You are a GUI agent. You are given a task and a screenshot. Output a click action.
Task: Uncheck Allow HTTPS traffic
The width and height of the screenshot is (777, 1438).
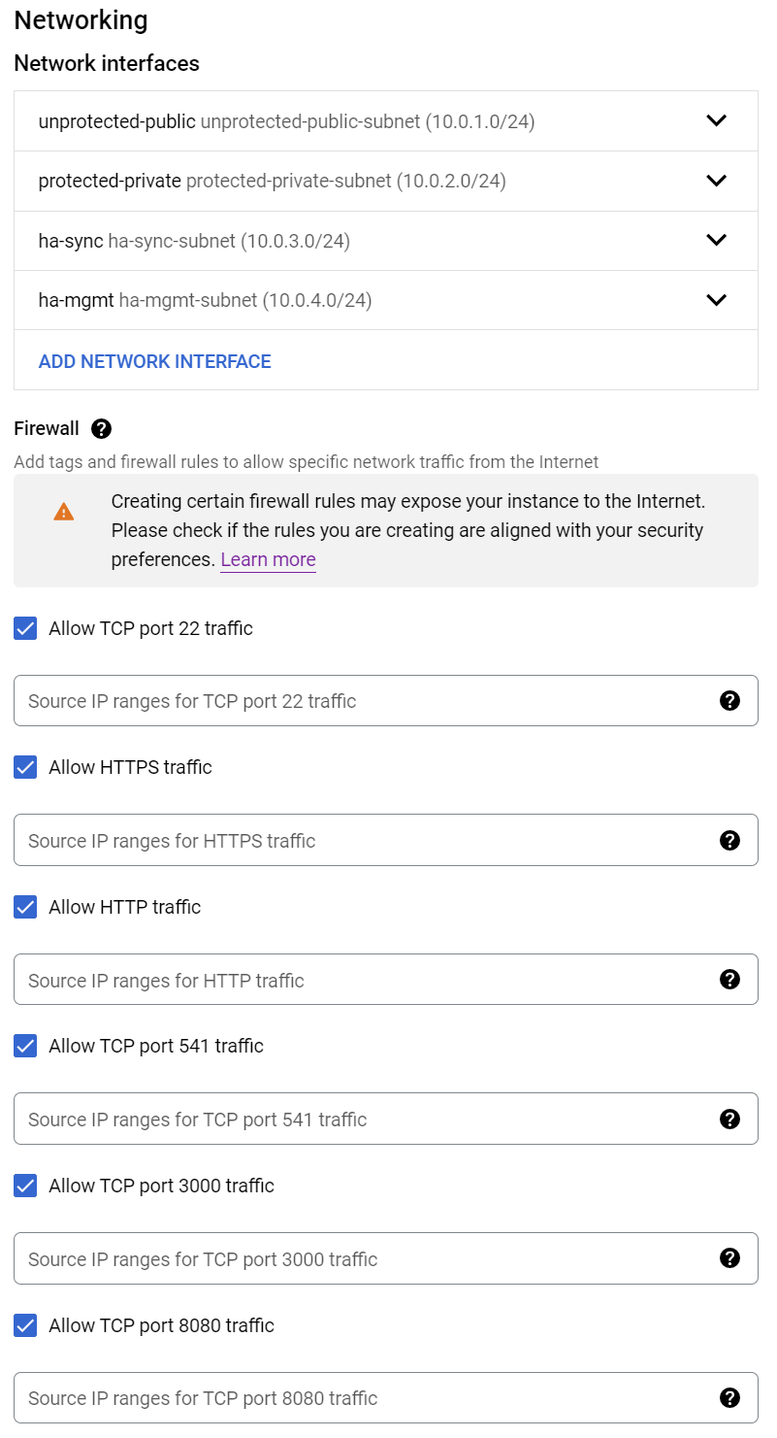coord(24,767)
